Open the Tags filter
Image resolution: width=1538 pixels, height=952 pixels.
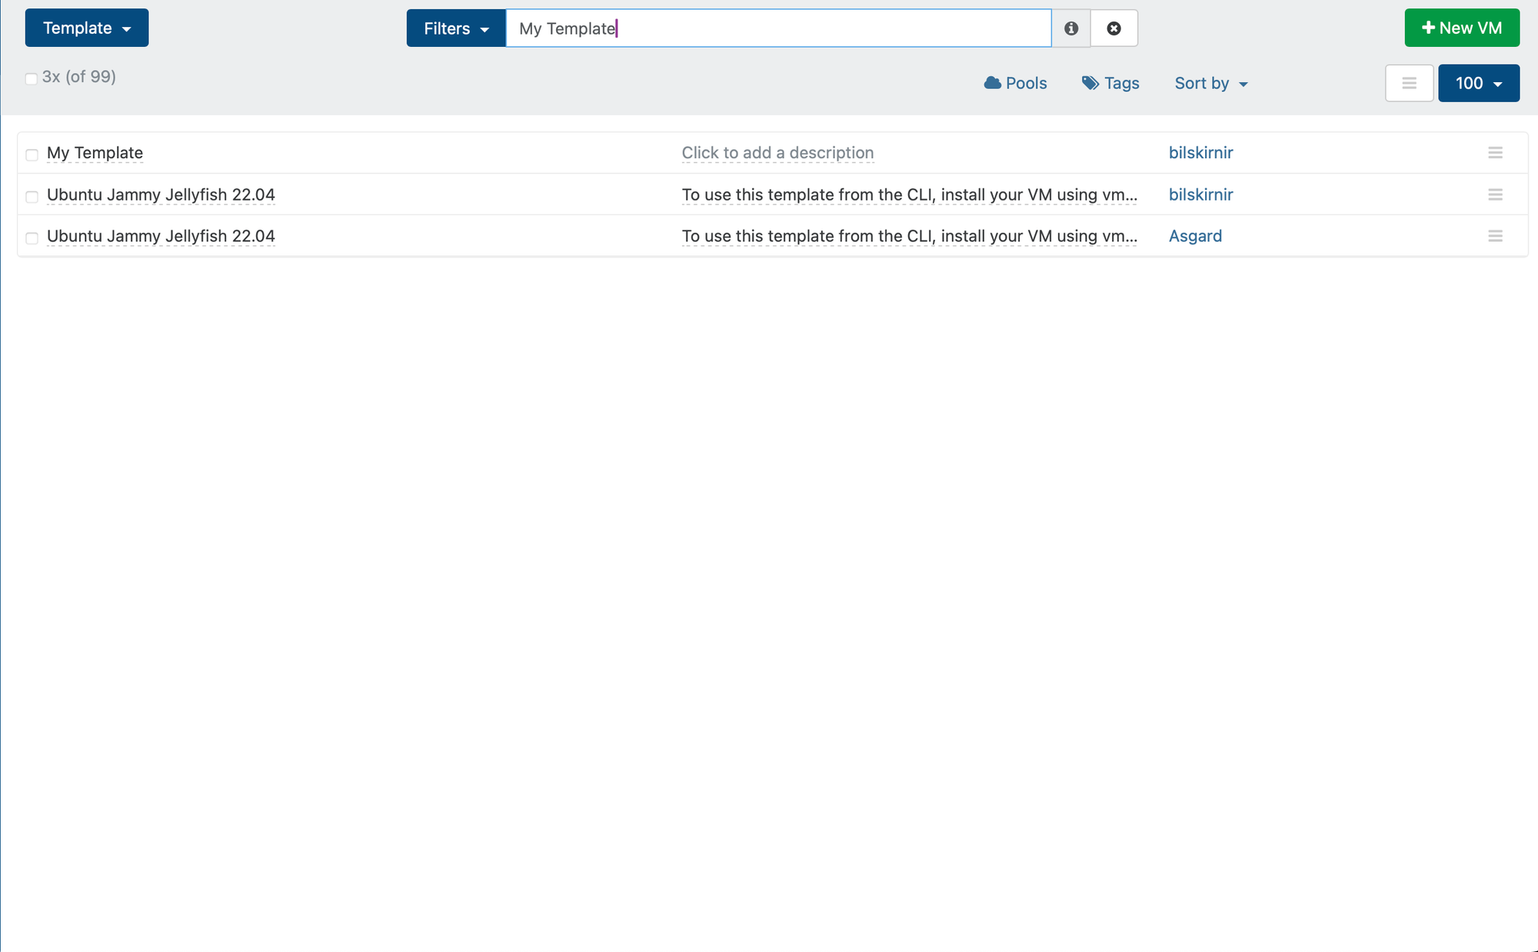[1111, 83]
